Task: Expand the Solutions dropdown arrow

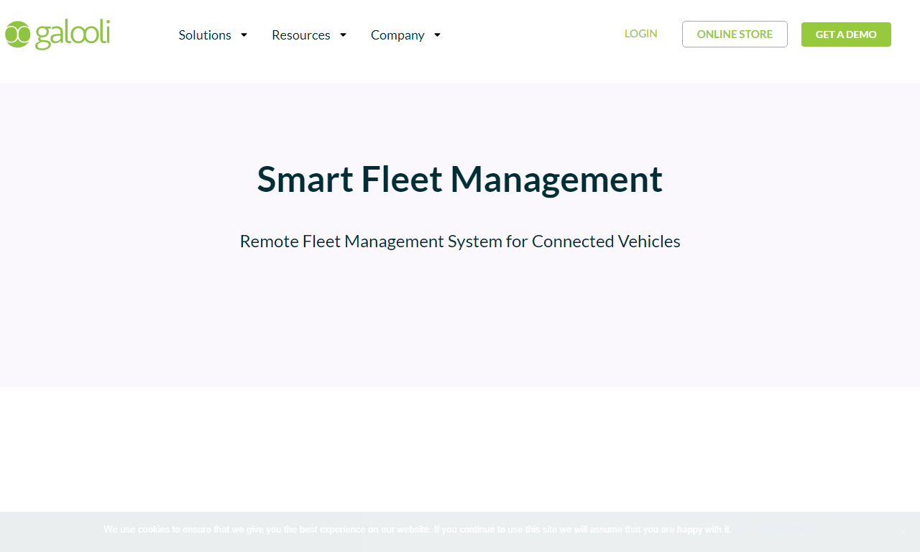Action: point(244,34)
